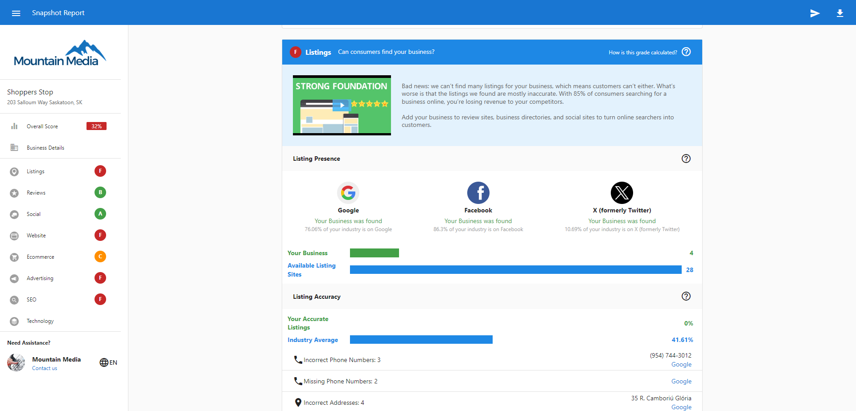Screen dimensions: 856x411
Task: Click Google link under 35 R. Camboriú Glória
Action: (x=681, y=407)
